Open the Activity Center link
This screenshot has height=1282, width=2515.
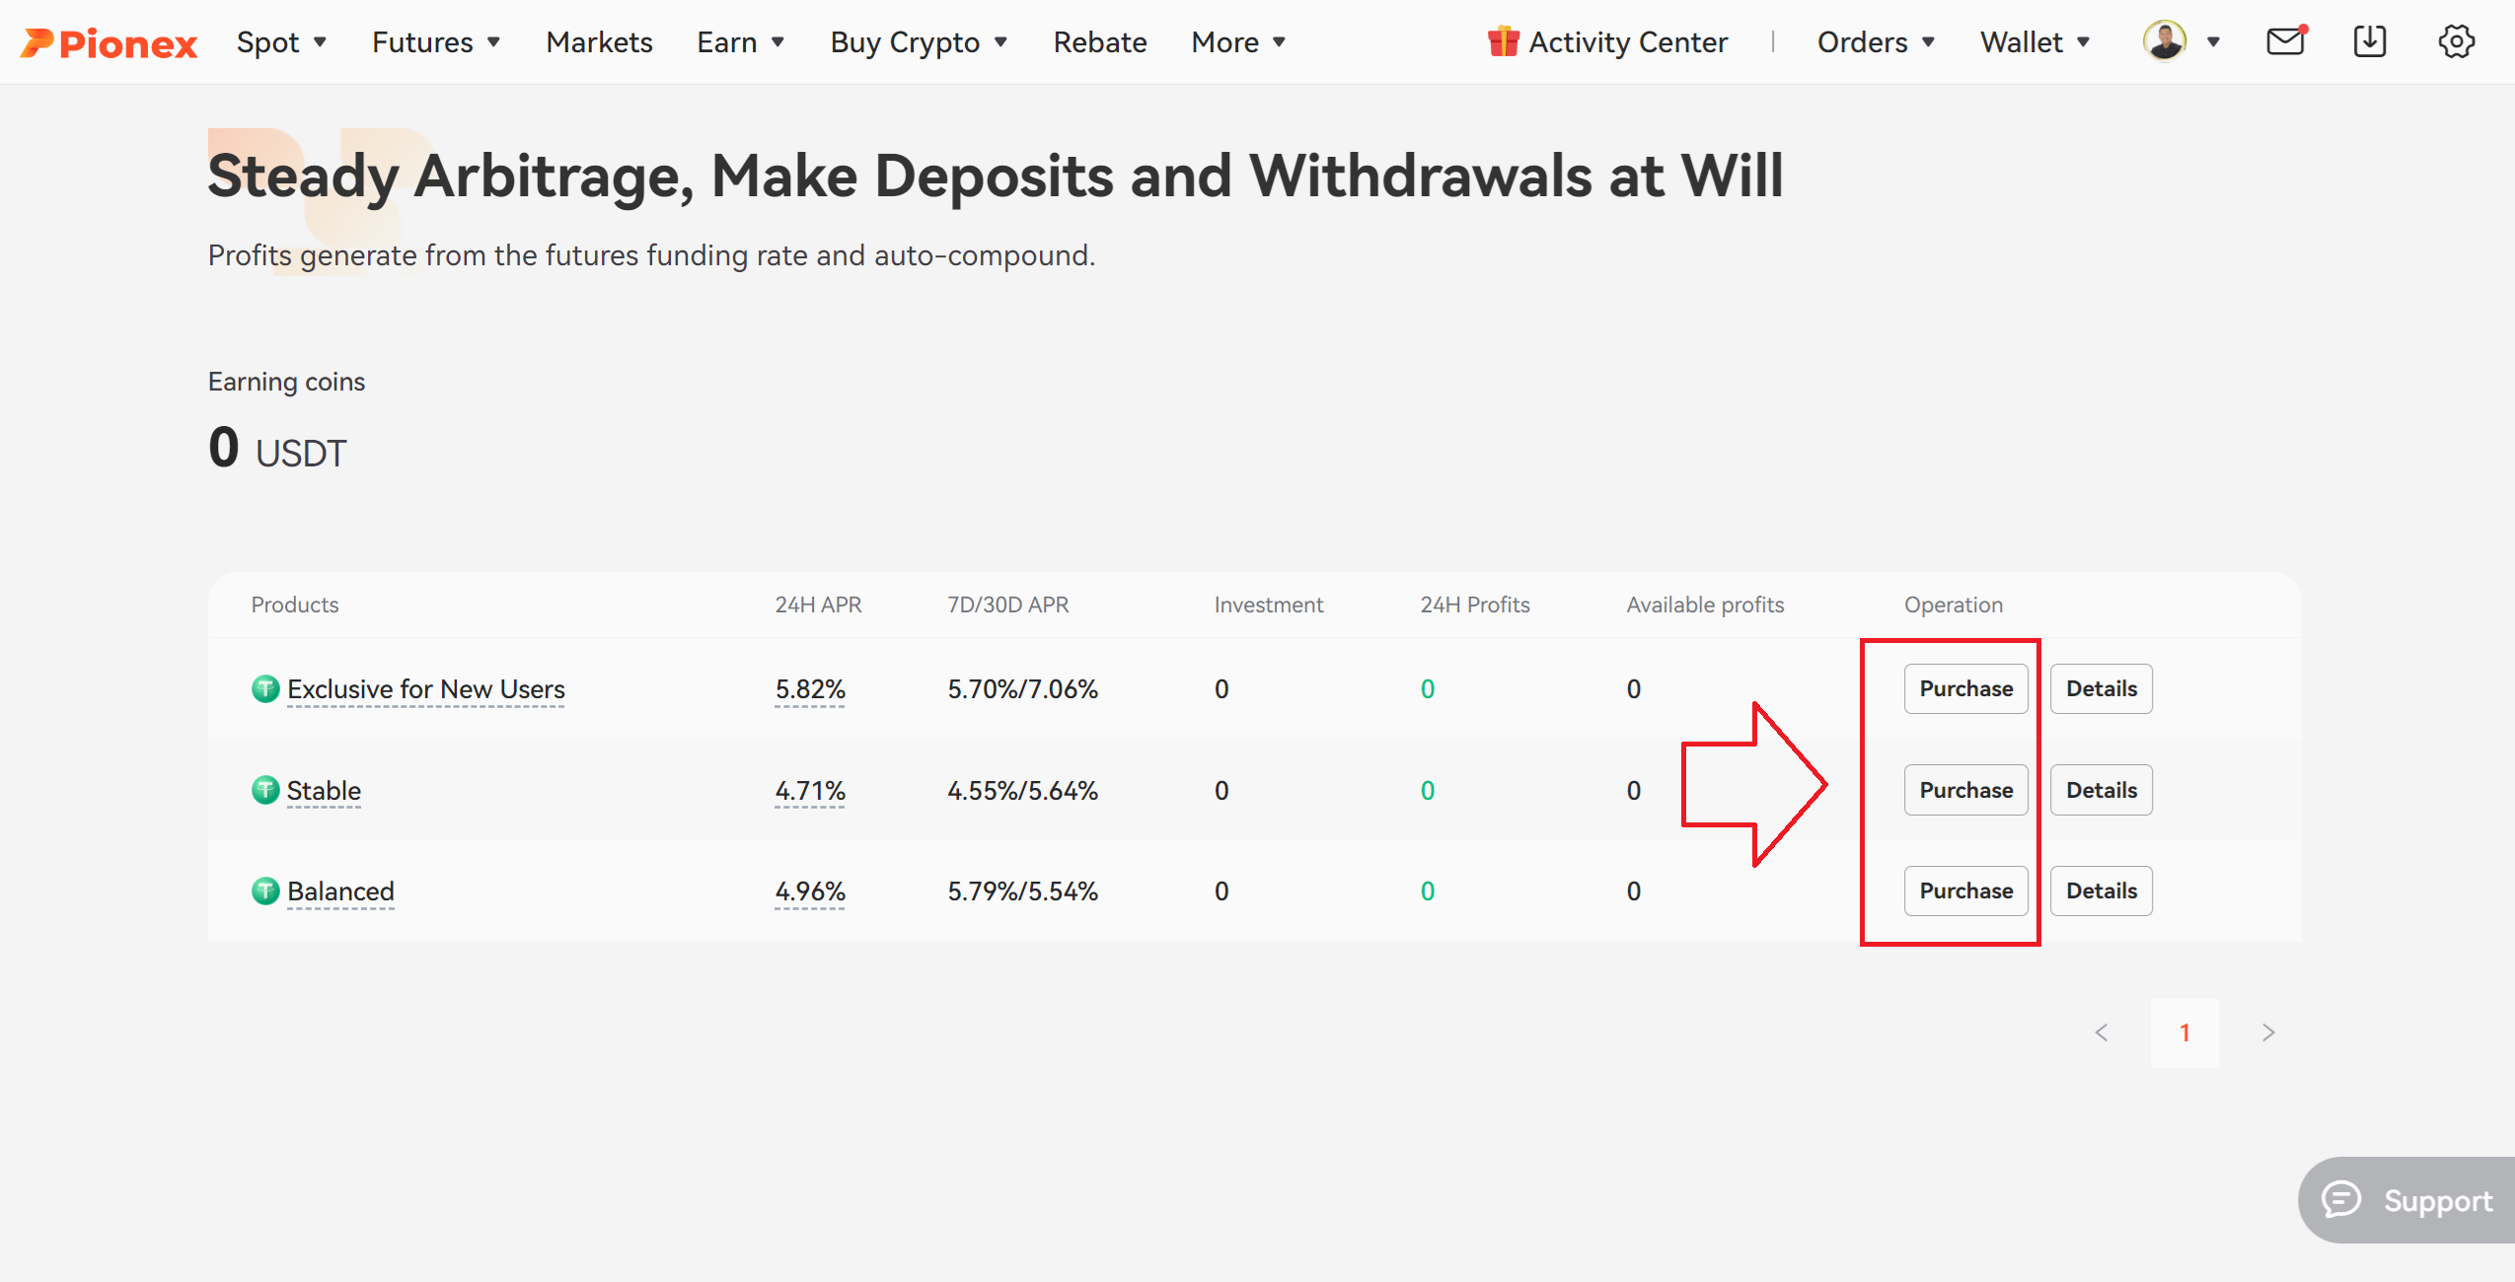[1628, 42]
